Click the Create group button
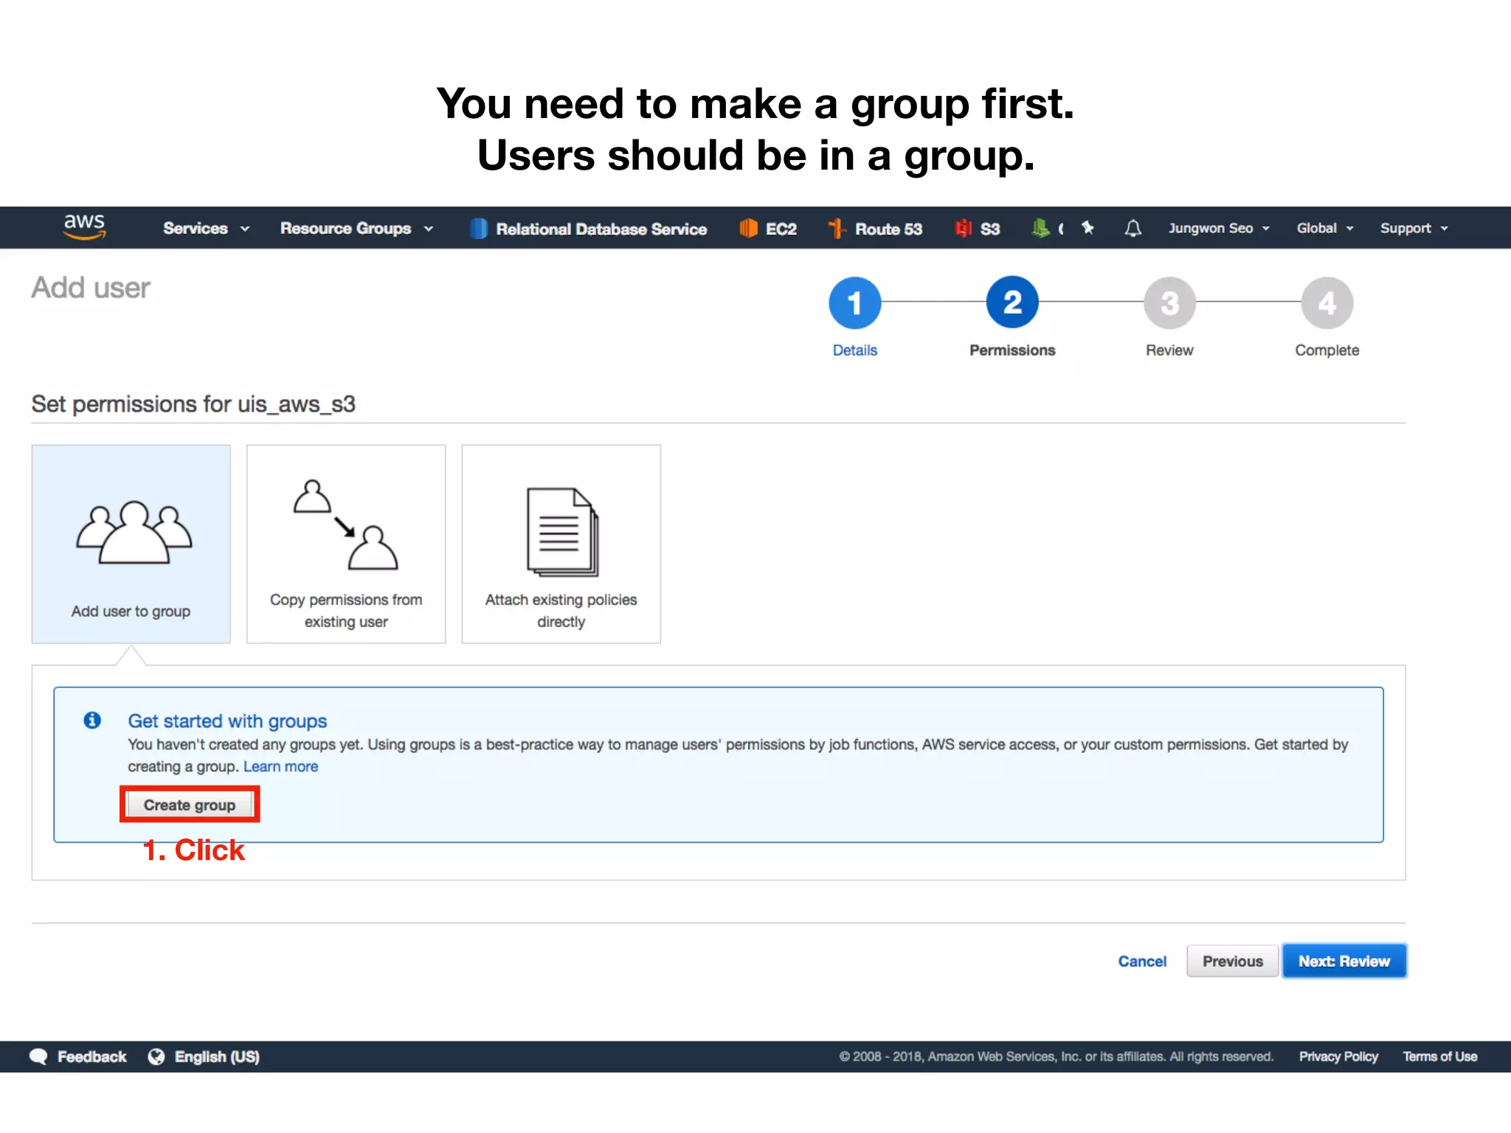 pos(190,805)
